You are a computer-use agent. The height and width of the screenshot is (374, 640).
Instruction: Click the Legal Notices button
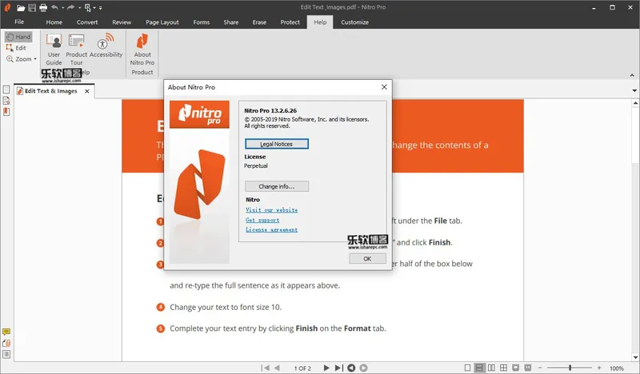tap(276, 144)
